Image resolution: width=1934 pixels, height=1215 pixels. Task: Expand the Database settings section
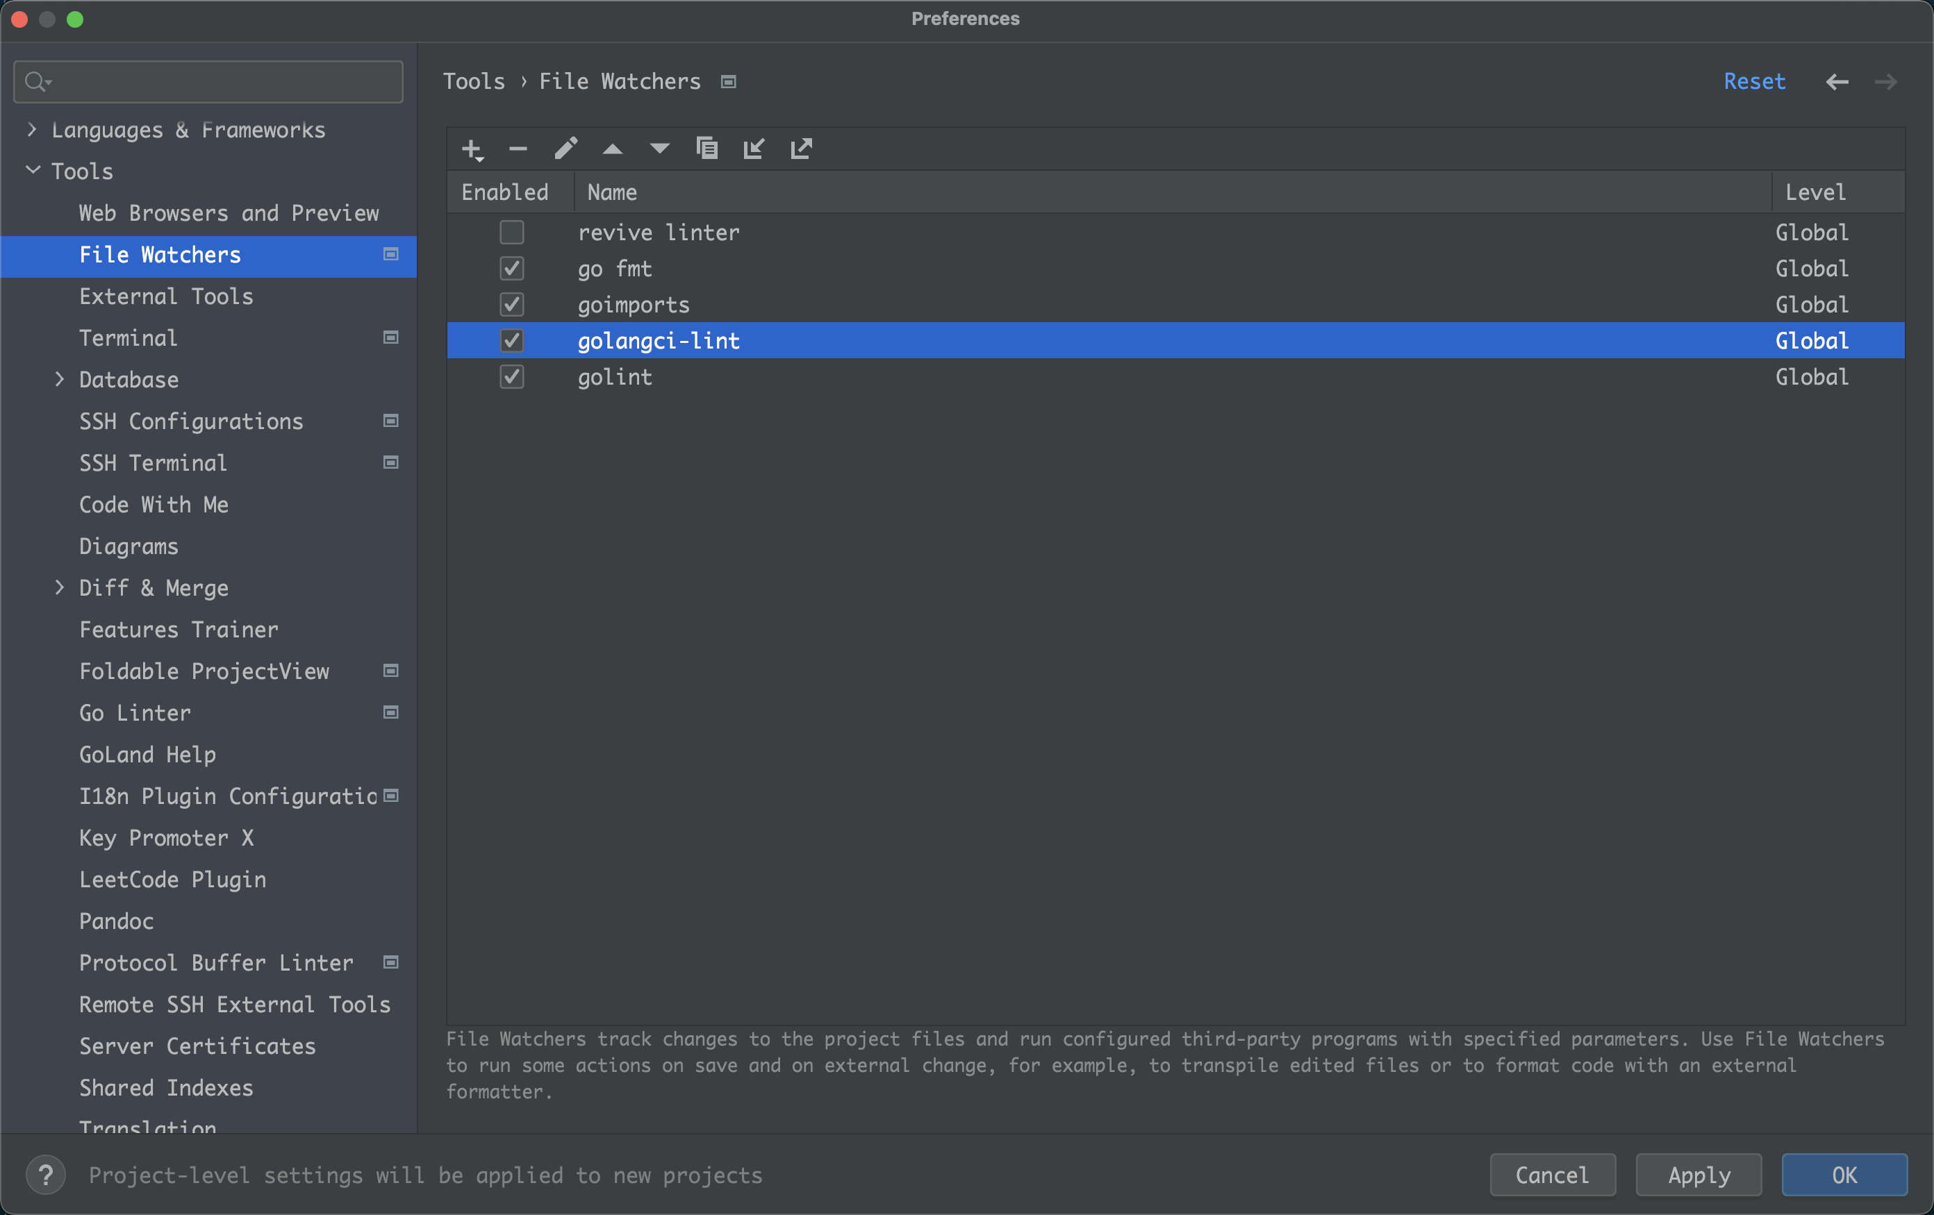[x=60, y=379]
